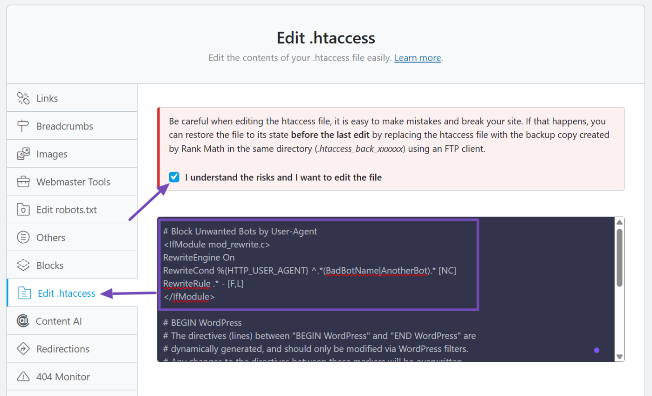This screenshot has width=652, height=396.
Task: Click the '# BEGIN WordPress' line in editor
Action: [x=203, y=322]
